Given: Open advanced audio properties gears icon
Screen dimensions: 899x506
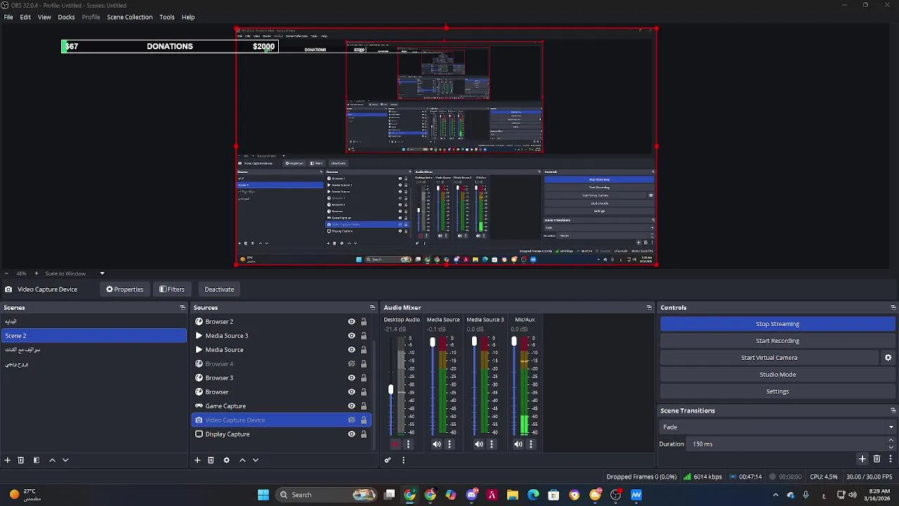Looking at the screenshot, I should 387,460.
